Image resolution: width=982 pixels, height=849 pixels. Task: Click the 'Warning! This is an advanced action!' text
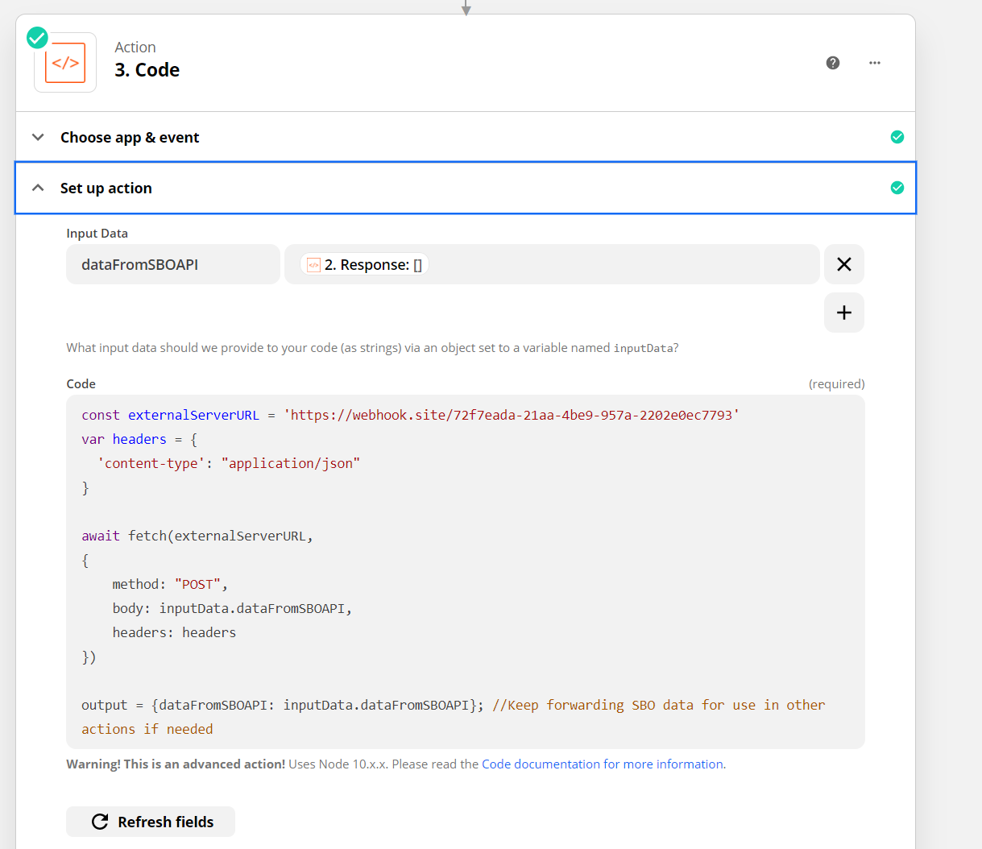[x=176, y=764]
